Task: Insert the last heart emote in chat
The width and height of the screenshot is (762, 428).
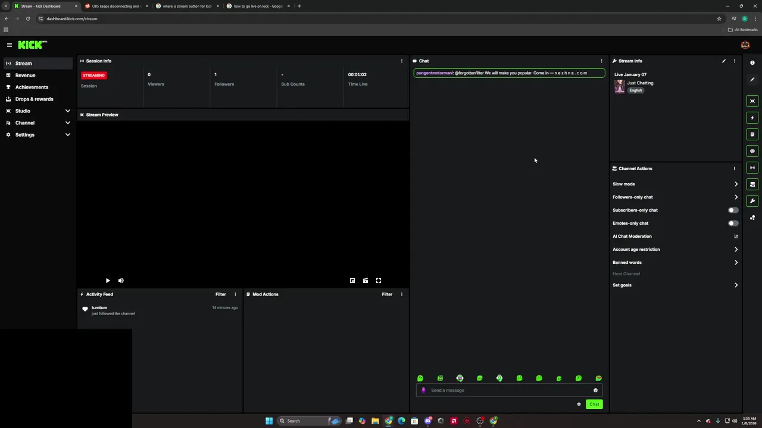Action: pos(598,378)
